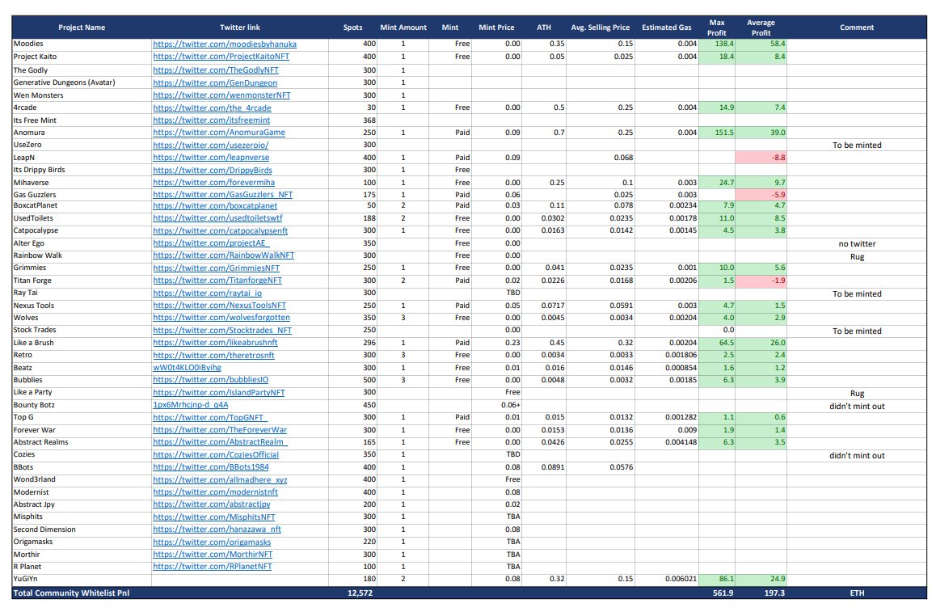The image size is (936, 616).
Task: Visit the usedtoiletswtf Twitter link
Action: [x=217, y=218]
